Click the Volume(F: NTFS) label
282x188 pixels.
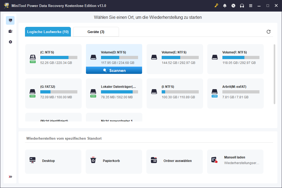[x=234, y=52]
